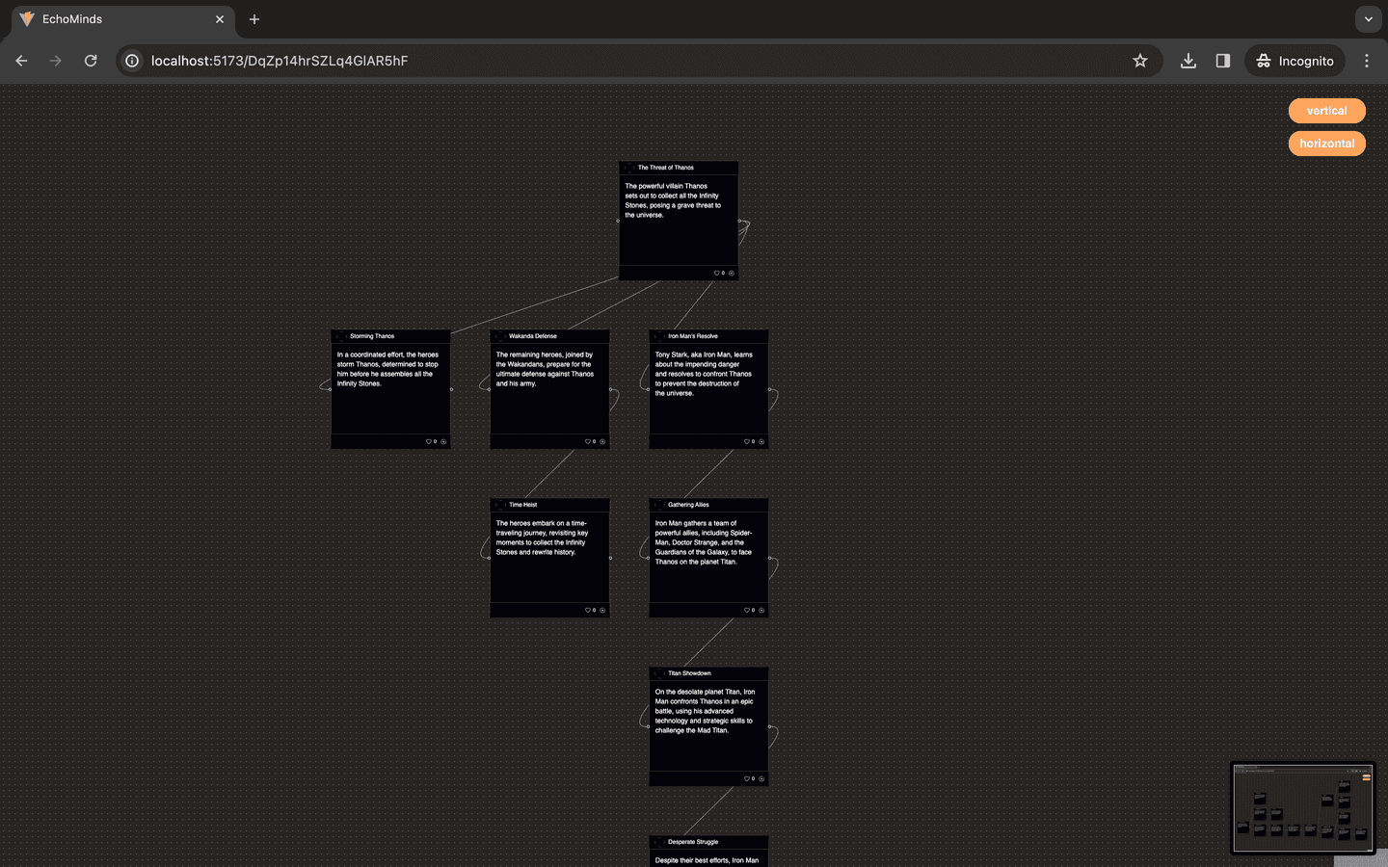Click "Iron Man's Resolve" card title
The width and height of the screenshot is (1388, 867).
pos(693,336)
